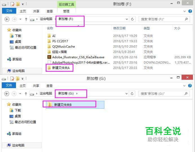Open 家庭组 in F: window sidebar
The height and width of the screenshot is (152, 195).
(x=14, y=59)
